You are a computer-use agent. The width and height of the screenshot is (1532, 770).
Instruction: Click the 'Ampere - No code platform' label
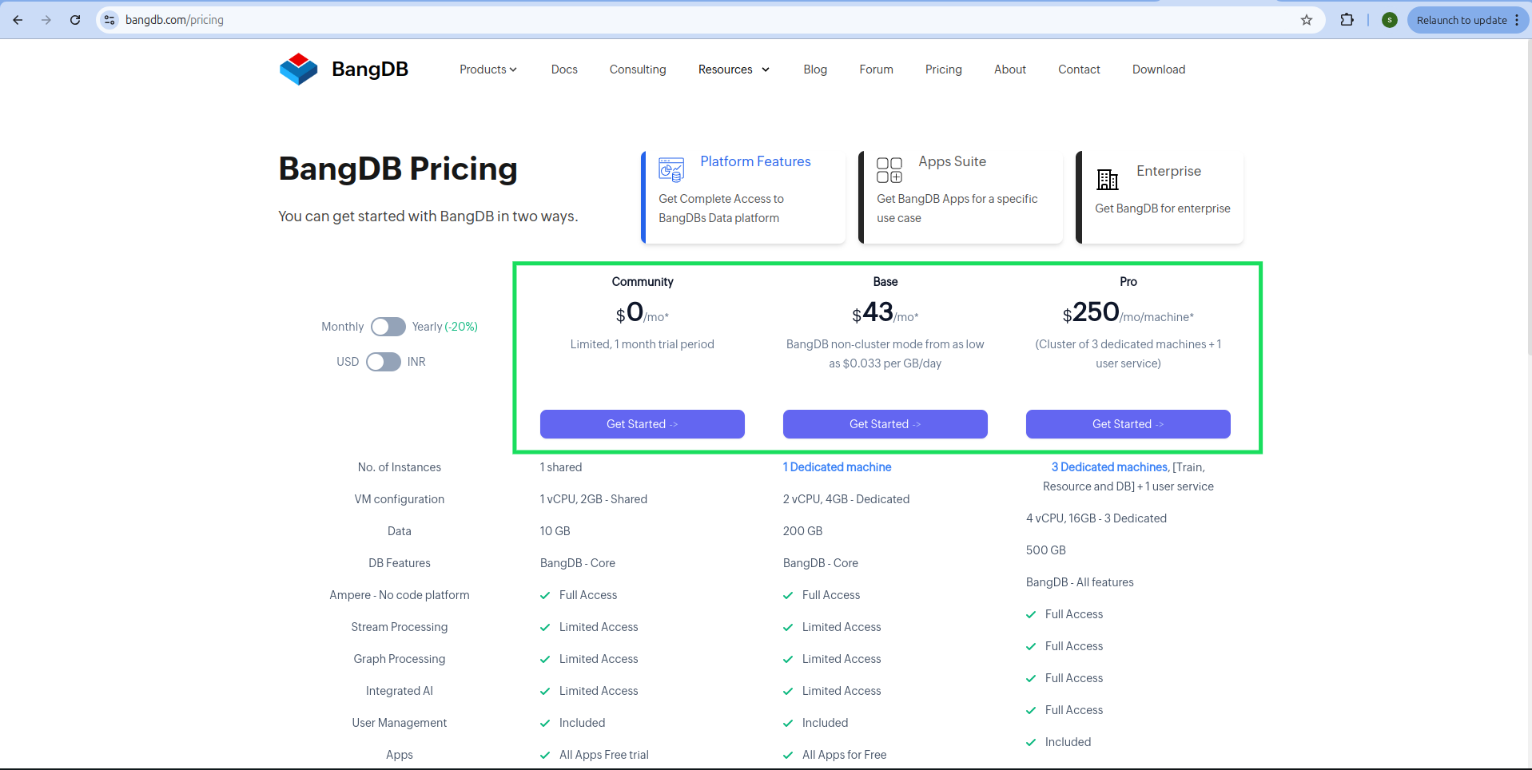[400, 595]
